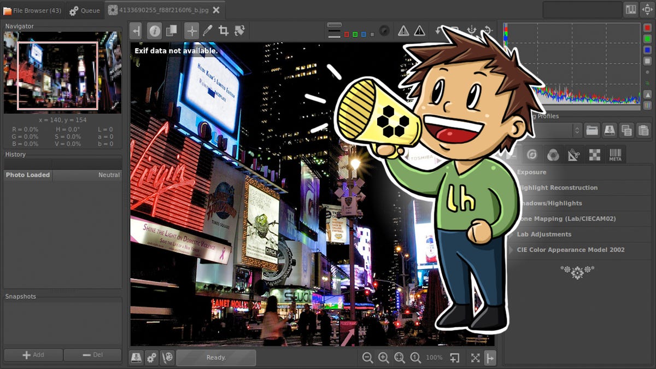Switch to the Queue tab
The width and height of the screenshot is (656, 369).
(x=85, y=10)
